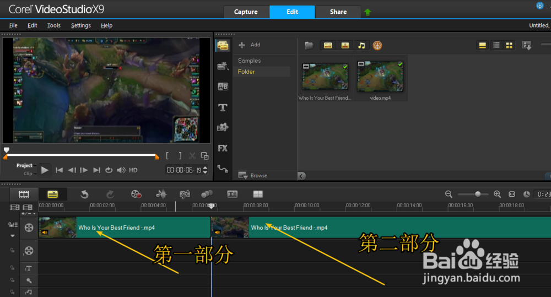Redo the last action
This screenshot has height=297, width=551.
[110, 194]
